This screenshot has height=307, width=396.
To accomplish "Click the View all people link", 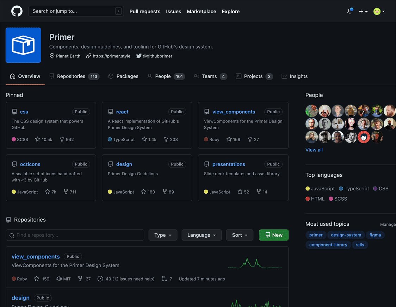I will coord(314,150).
